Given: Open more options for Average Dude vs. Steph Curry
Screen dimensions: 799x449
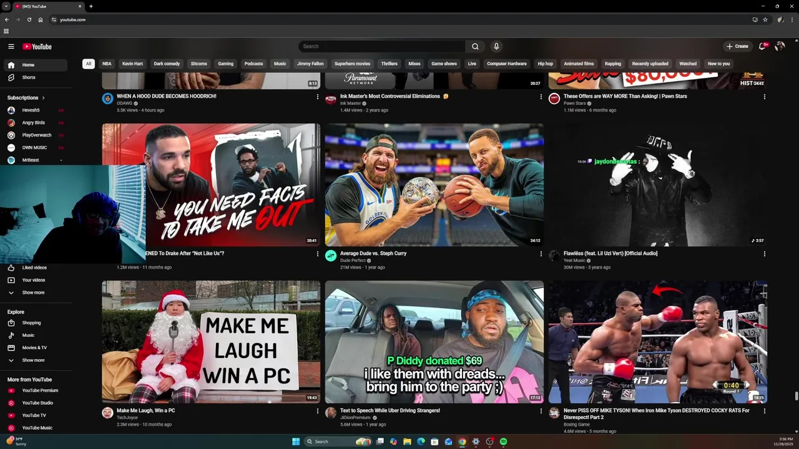Looking at the screenshot, I should pos(541,254).
